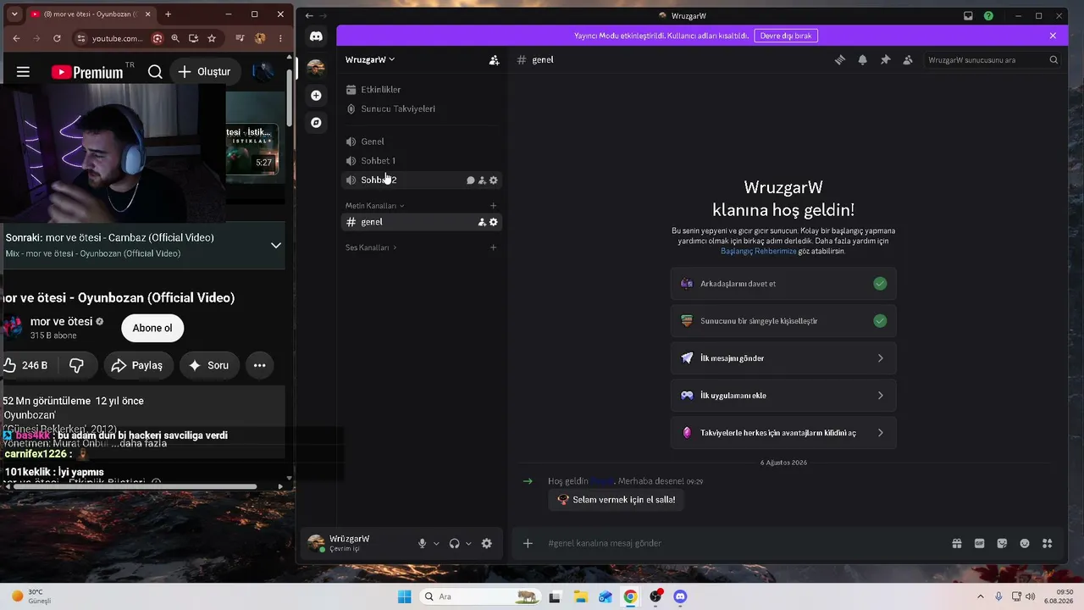Open İlk mesajını gönder onboarding card
Viewport: 1084px width, 610px height.
(783, 358)
